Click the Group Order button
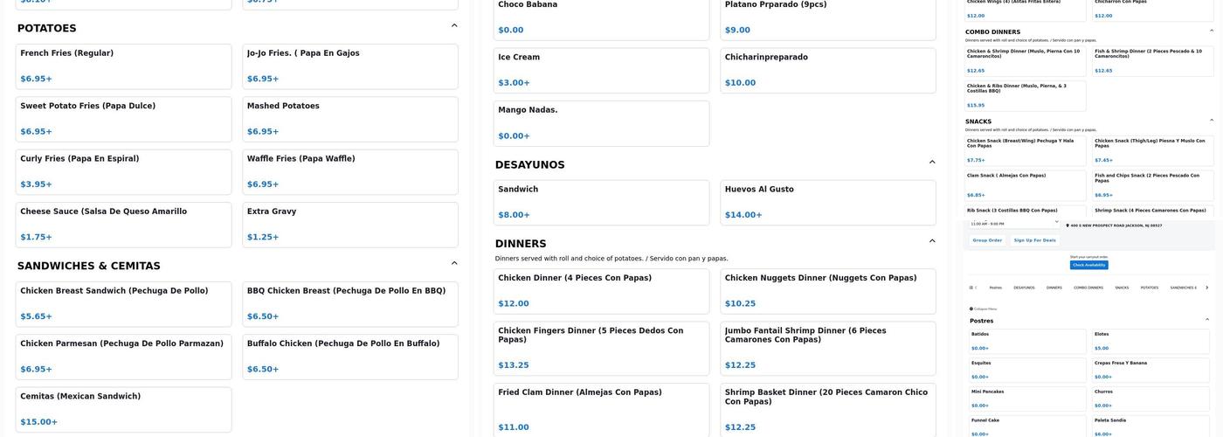This screenshot has width=1223, height=437. tap(987, 240)
